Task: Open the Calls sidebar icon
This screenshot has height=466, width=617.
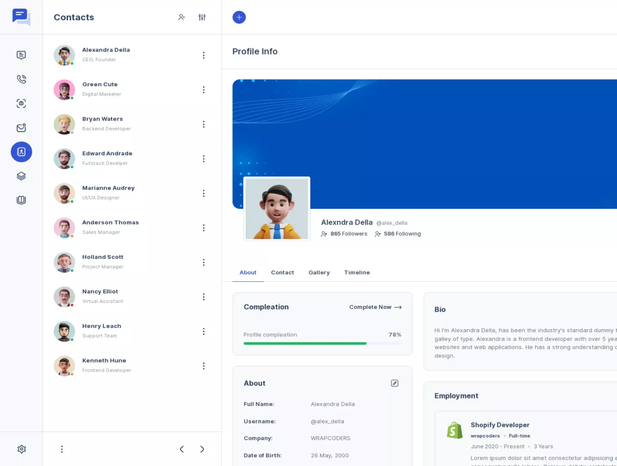Action: 21,79
